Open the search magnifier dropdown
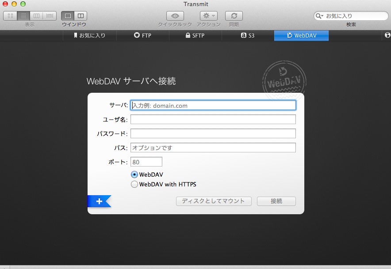Image resolution: width=391 pixels, height=269 pixels. pyautogui.click(x=319, y=16)
